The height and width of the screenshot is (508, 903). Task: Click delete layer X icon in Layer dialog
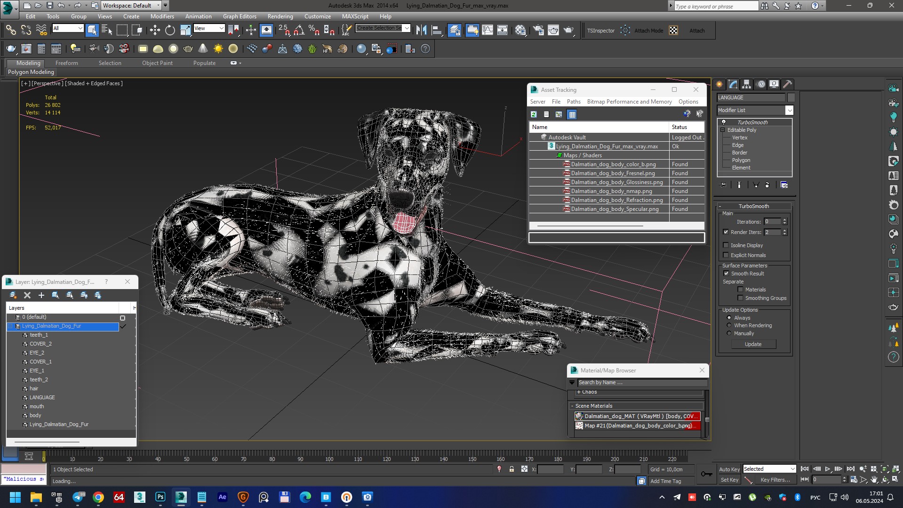pyautogui.click(x=27, y=295)
